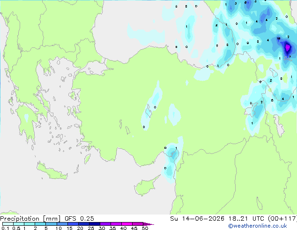Click the "Precipitation [mm]" title text
Viewport: 297px width, 230px height.
coord(30,219)
